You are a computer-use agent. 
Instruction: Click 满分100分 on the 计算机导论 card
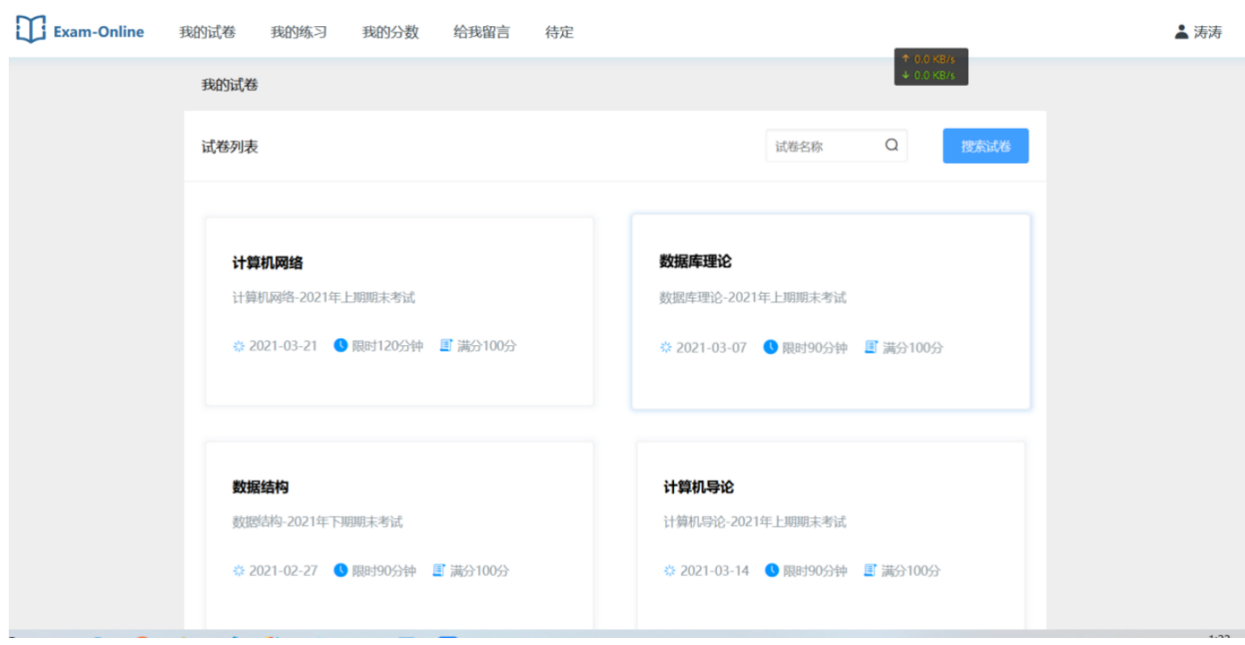click(911, 571)
